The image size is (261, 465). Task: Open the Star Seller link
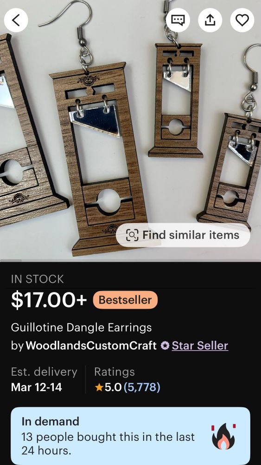200,345
